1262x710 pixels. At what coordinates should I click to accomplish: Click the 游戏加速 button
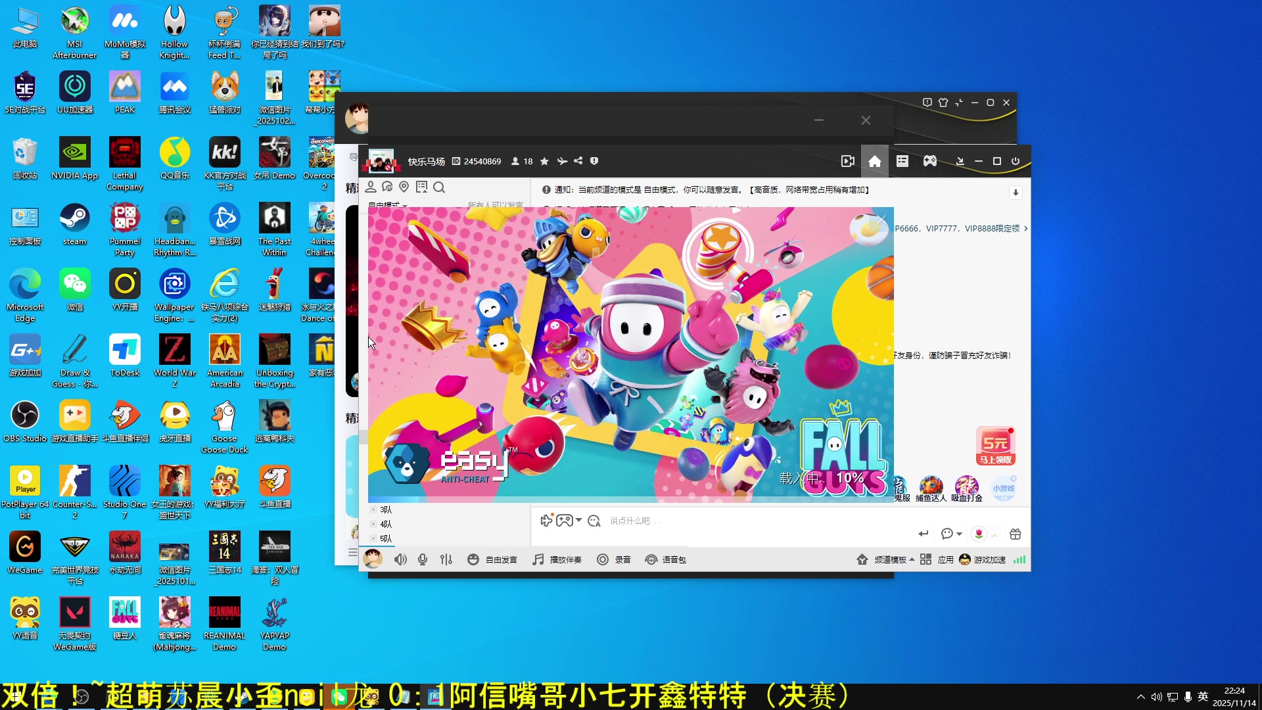[983, 559]
